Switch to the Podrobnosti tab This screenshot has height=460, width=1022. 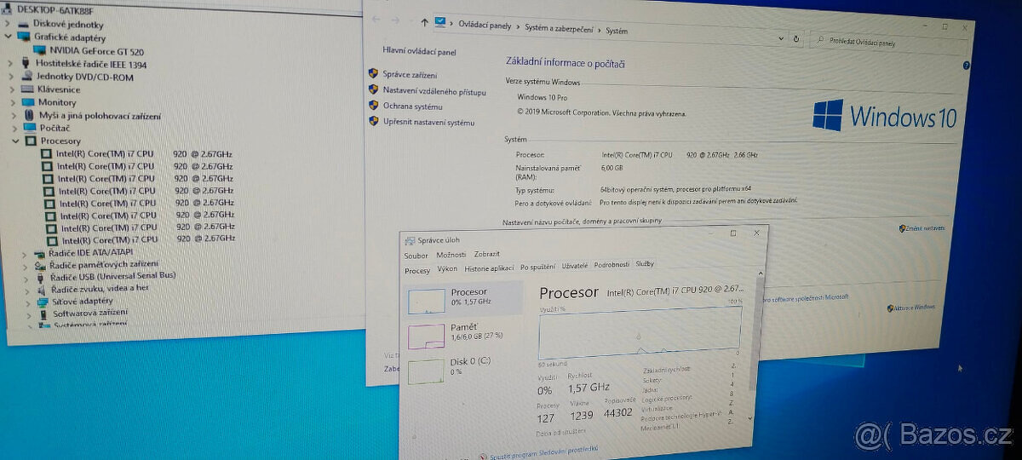611,265
